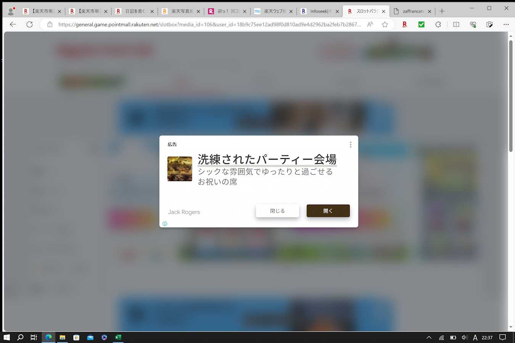Open Windows taskbar search
Viewport: 515px width, 343px height.
point(21,337)
